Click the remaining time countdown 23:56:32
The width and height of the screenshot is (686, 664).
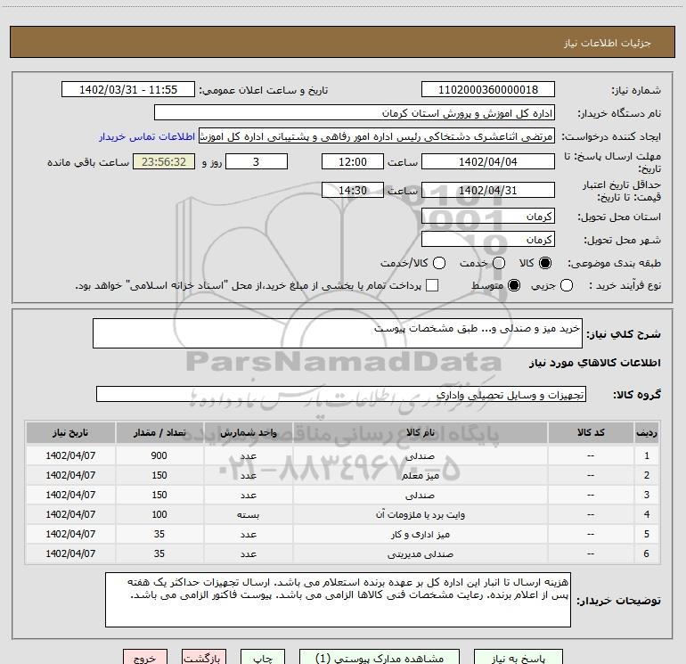click(x=164, y=161)
